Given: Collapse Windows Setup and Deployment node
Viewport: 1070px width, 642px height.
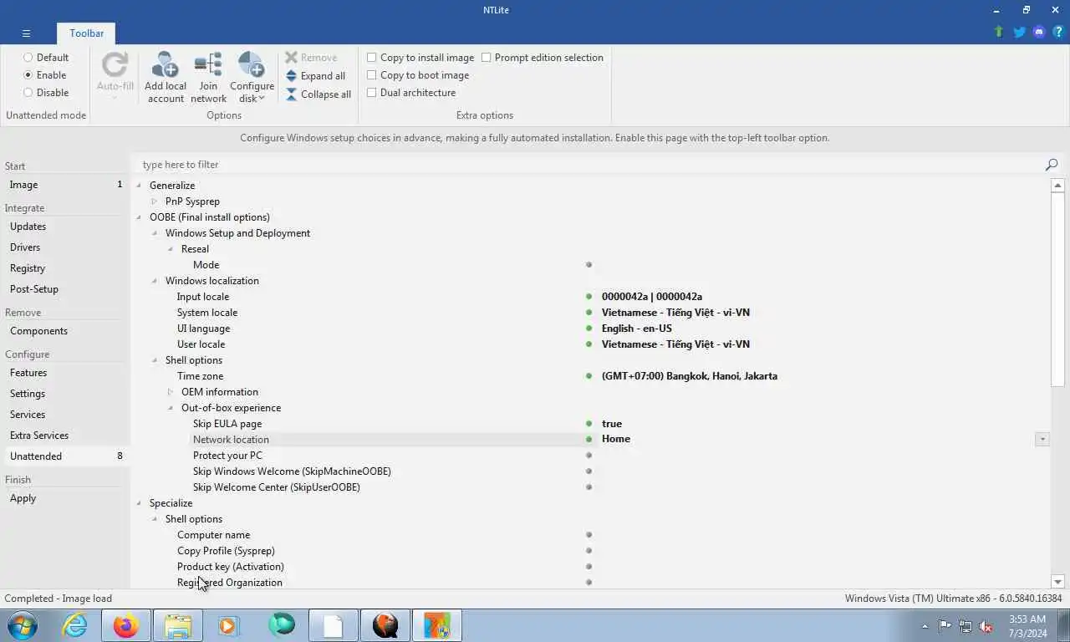Looking at the screenshot, I should [155, 233].
